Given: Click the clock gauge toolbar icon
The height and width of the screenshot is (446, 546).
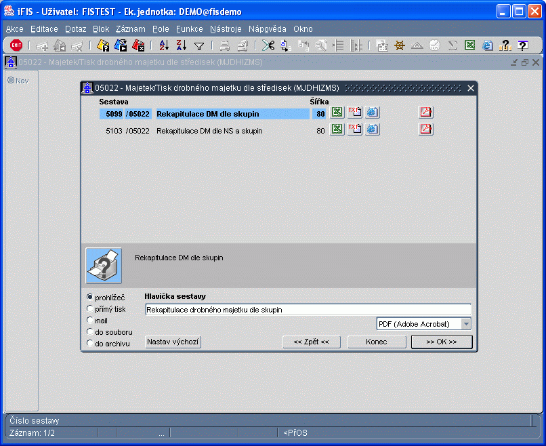Looking at the screenshot, I should (435, 45).
